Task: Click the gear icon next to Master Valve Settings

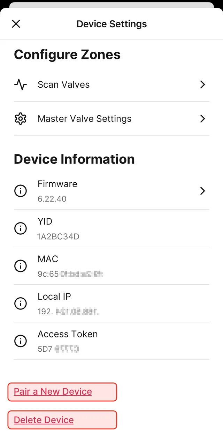Action: (x=20, y=119)
